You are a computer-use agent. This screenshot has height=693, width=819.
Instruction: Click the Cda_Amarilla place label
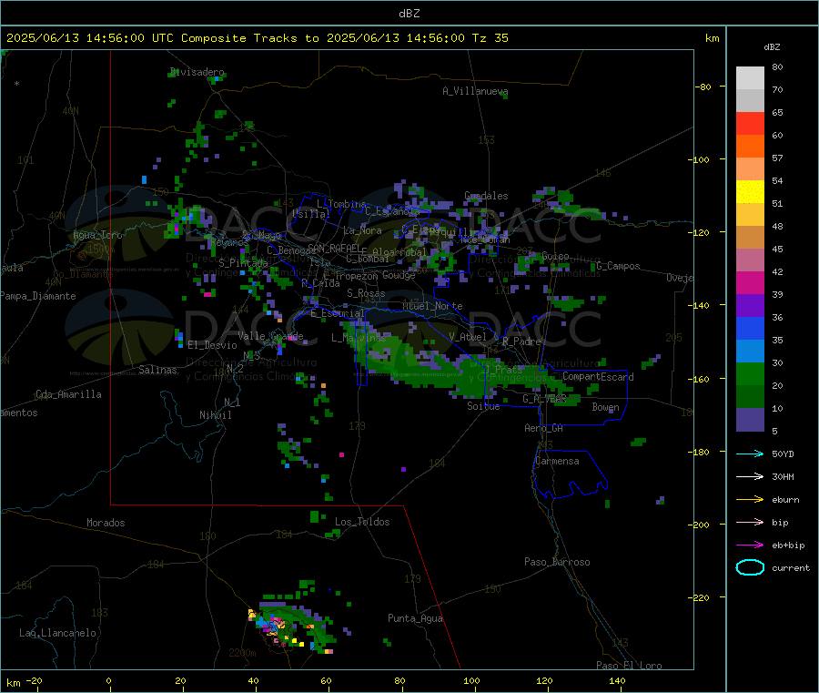coord(69,394)
